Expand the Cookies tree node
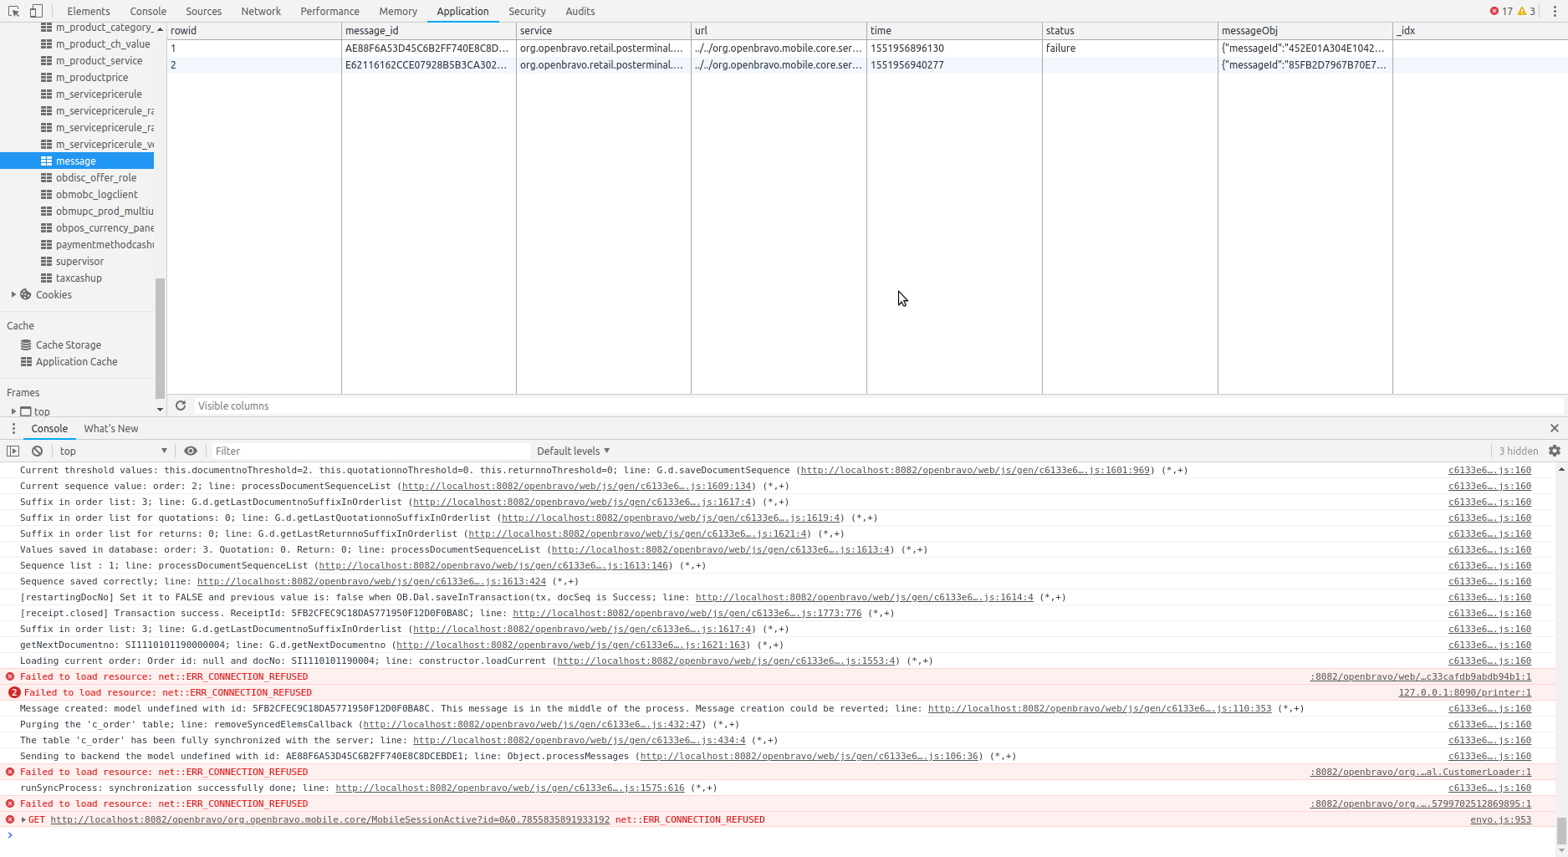The height and width of the screenshot is (857, 1568). (x=13, y=294)
